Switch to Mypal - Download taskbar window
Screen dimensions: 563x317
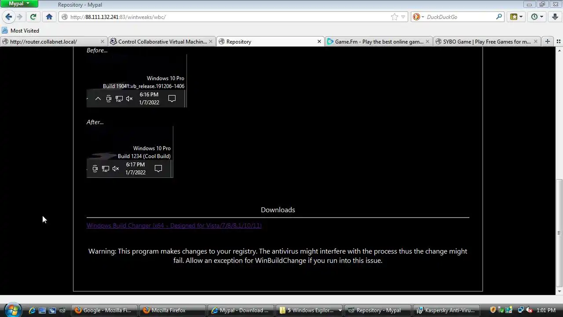click(x=241, y=310)
